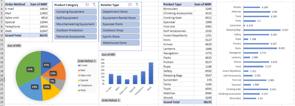Screen dimensions: 295x106
Task: Select Woods row label in table
Action: [178, 98]
